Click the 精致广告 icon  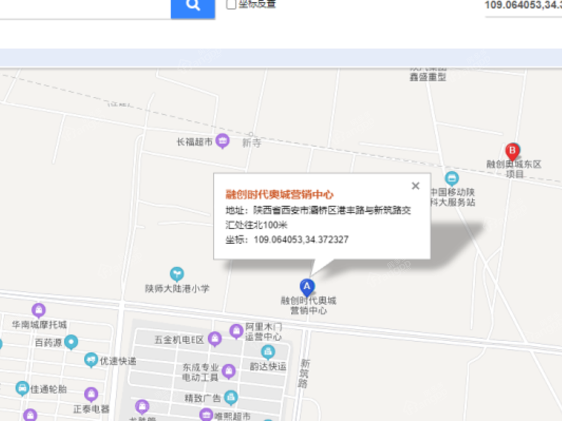(x=230, y=398)
